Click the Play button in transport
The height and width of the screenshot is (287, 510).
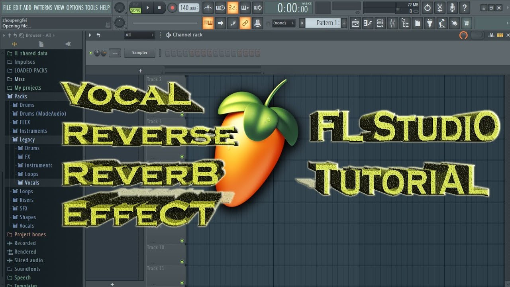(x=147, y=8)
